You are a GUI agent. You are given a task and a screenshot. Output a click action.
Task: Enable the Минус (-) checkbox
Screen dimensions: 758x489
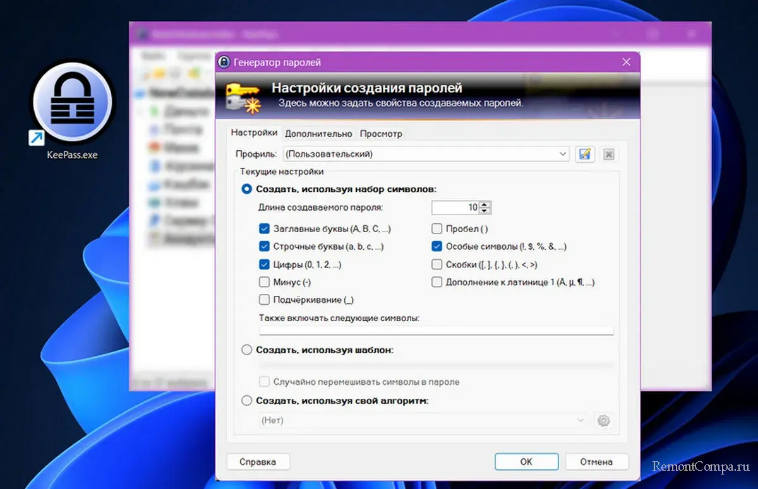[264, 283]
